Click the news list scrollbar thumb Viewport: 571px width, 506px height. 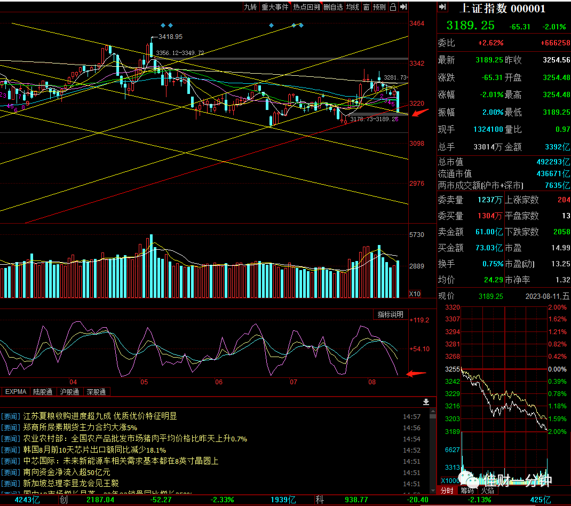(433, 417)
